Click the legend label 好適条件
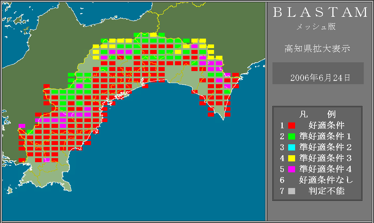This screenshot has height=223, width=374. click(327, 125)
